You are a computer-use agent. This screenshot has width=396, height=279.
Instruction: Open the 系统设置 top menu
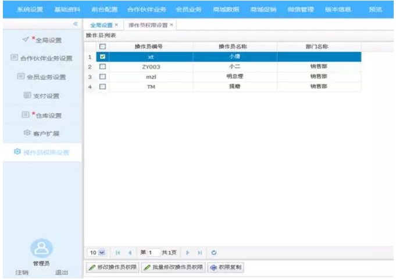(30, 10)
